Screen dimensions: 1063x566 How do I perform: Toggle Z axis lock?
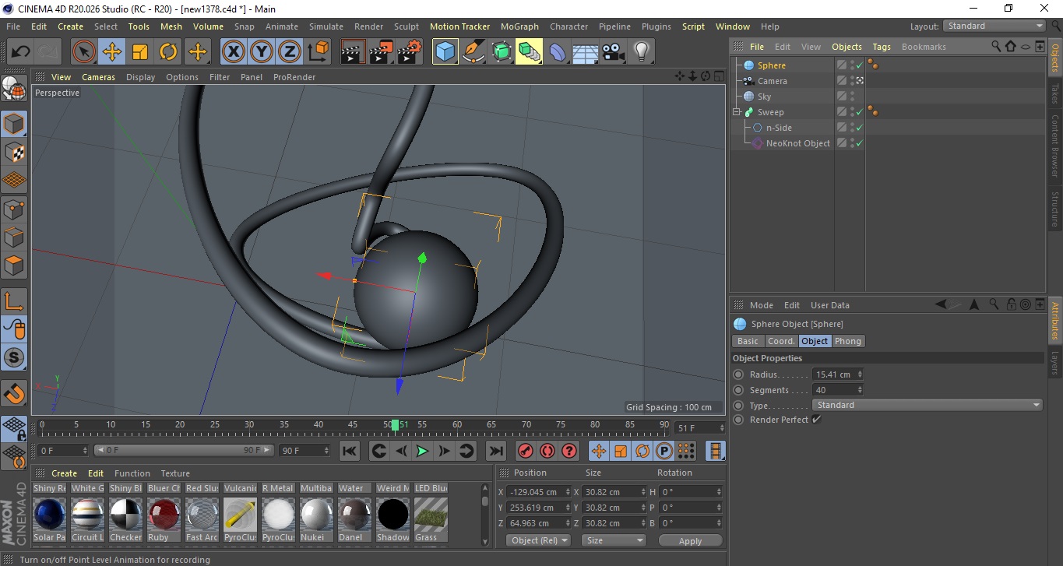click(x=289, y=52)
